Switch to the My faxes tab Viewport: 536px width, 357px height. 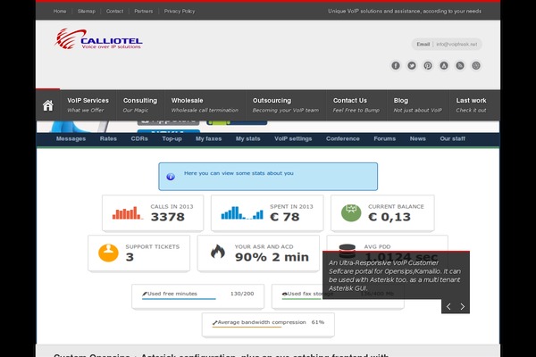pyautogui.click(x=208, y=138)
